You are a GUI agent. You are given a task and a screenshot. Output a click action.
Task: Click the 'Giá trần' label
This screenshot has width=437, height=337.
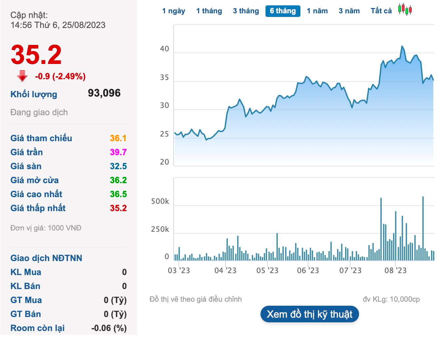[x=26, y=152]
